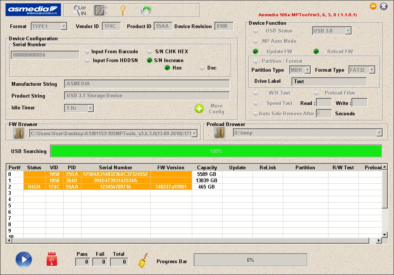Image resolution: width=394 pixels, height=275 pixels.
Task: Click the Serial Number input field
Action: point(45,55)
